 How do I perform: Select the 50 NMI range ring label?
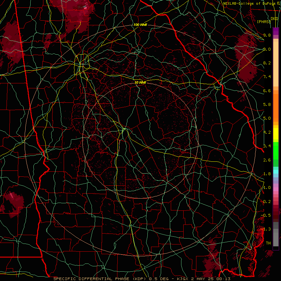tap(140, 82)
